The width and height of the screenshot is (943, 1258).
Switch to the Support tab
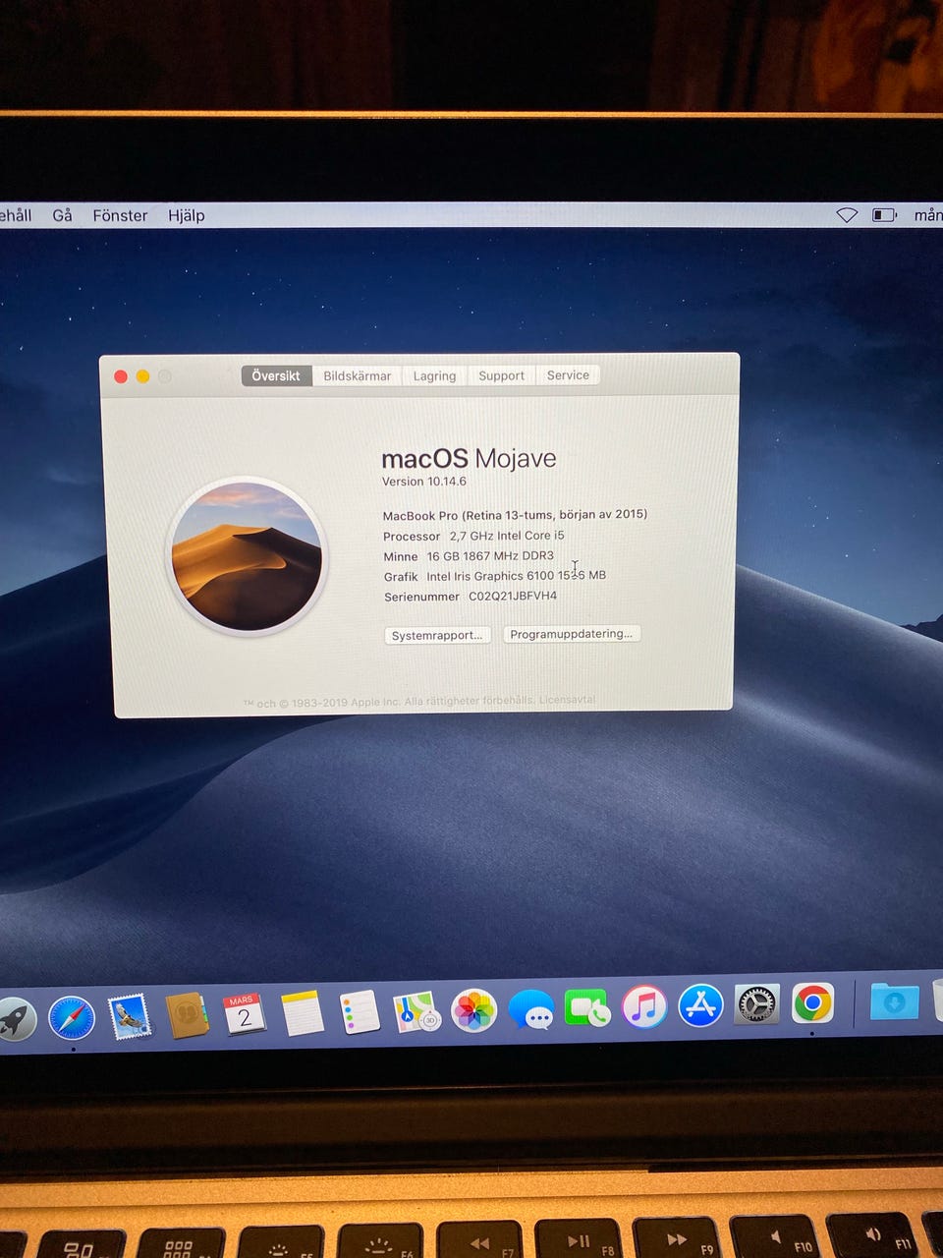click(x=501, y=375)
